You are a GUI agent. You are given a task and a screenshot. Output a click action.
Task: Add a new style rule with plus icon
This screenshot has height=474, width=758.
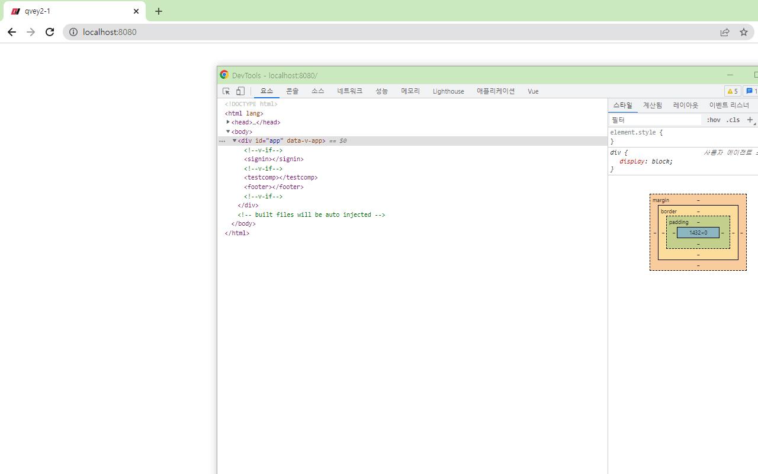click(750, 120)
